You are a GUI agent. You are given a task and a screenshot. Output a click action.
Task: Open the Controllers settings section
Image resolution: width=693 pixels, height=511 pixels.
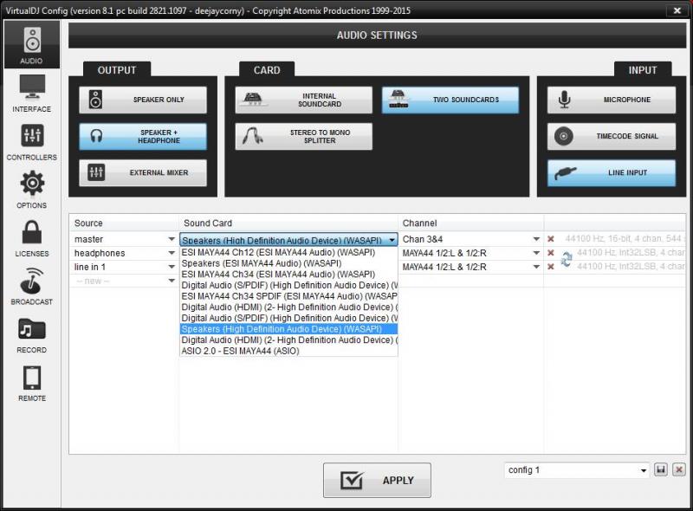pyautogui.click(x=31, y=142)
